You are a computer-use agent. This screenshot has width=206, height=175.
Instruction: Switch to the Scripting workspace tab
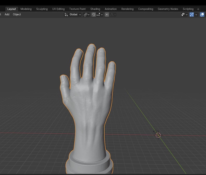[188, 9]
